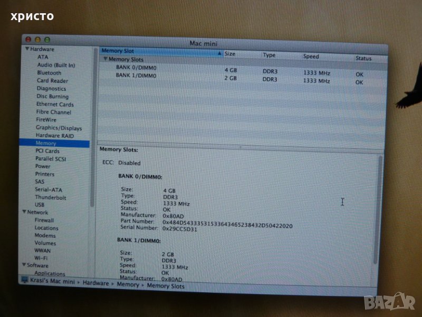Viewport: 422px width, 317px height.
Task: Select the BANK 0/DIMM0 row
Action: coord(136,68)
